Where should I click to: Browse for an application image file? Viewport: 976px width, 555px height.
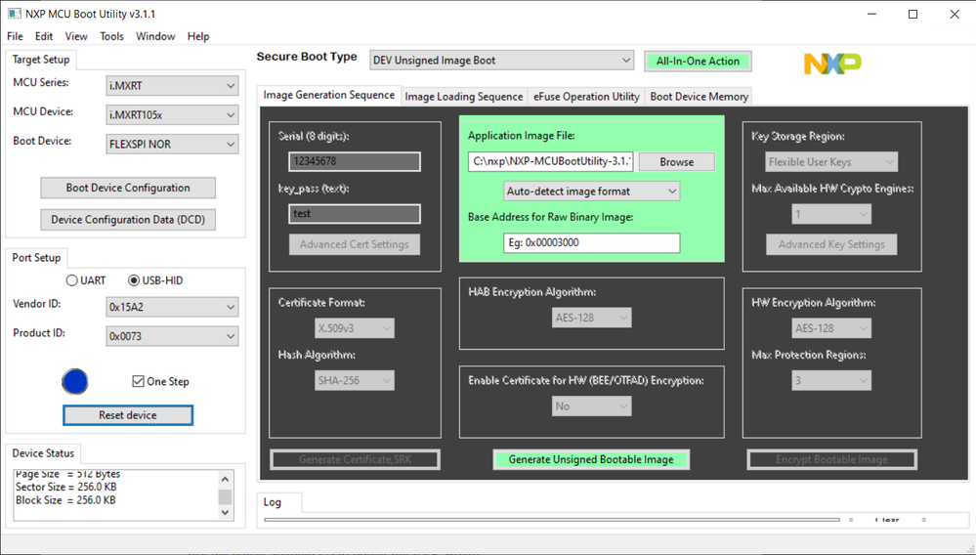pyautogui.click(x=677, y=162)
